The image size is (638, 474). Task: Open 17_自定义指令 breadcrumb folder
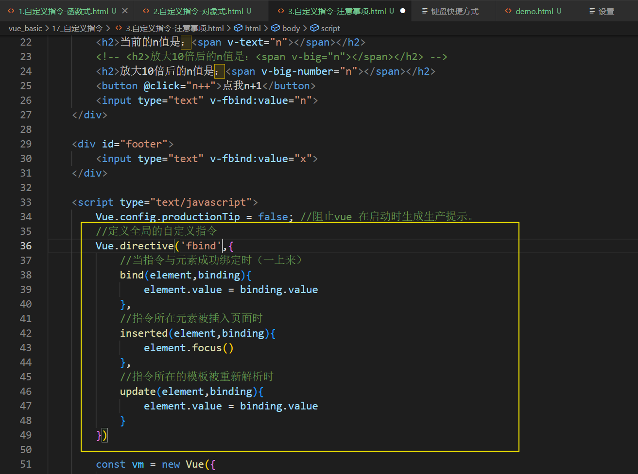coord(77,28)
